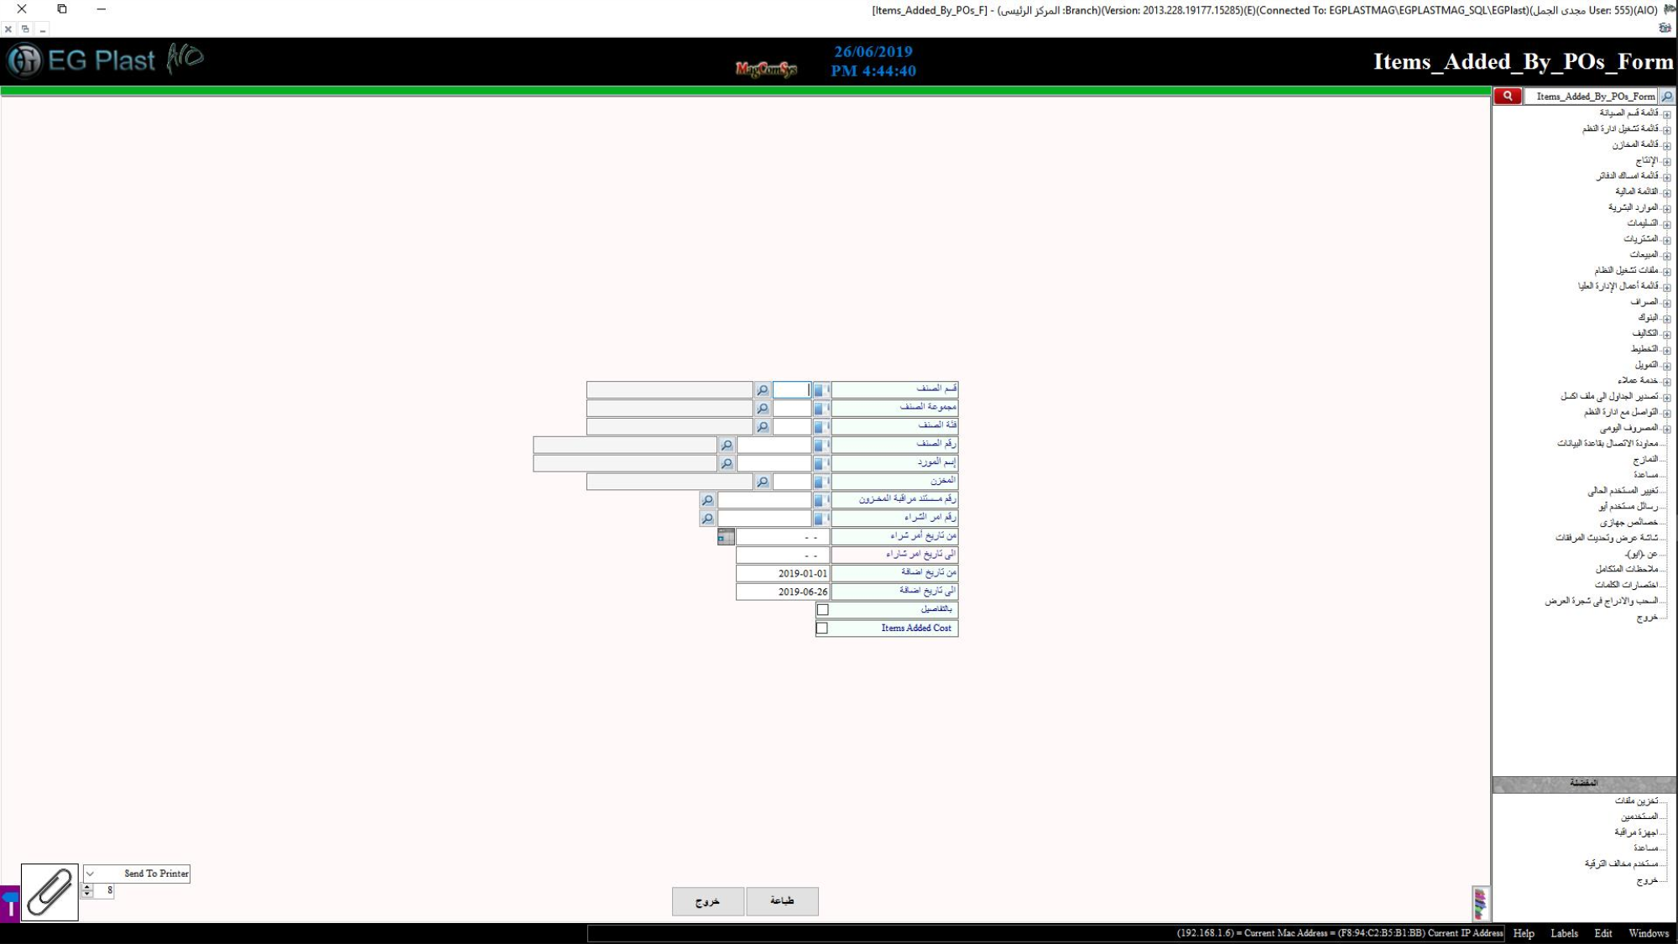Select تغيير المستخدم الحالى tree item
The image size is (1678, 944).
(1623, 491)
